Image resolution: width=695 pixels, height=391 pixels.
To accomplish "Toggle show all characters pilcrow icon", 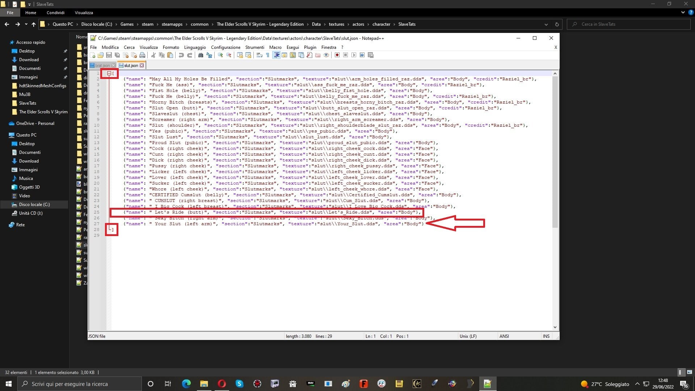I will (268, 55).
